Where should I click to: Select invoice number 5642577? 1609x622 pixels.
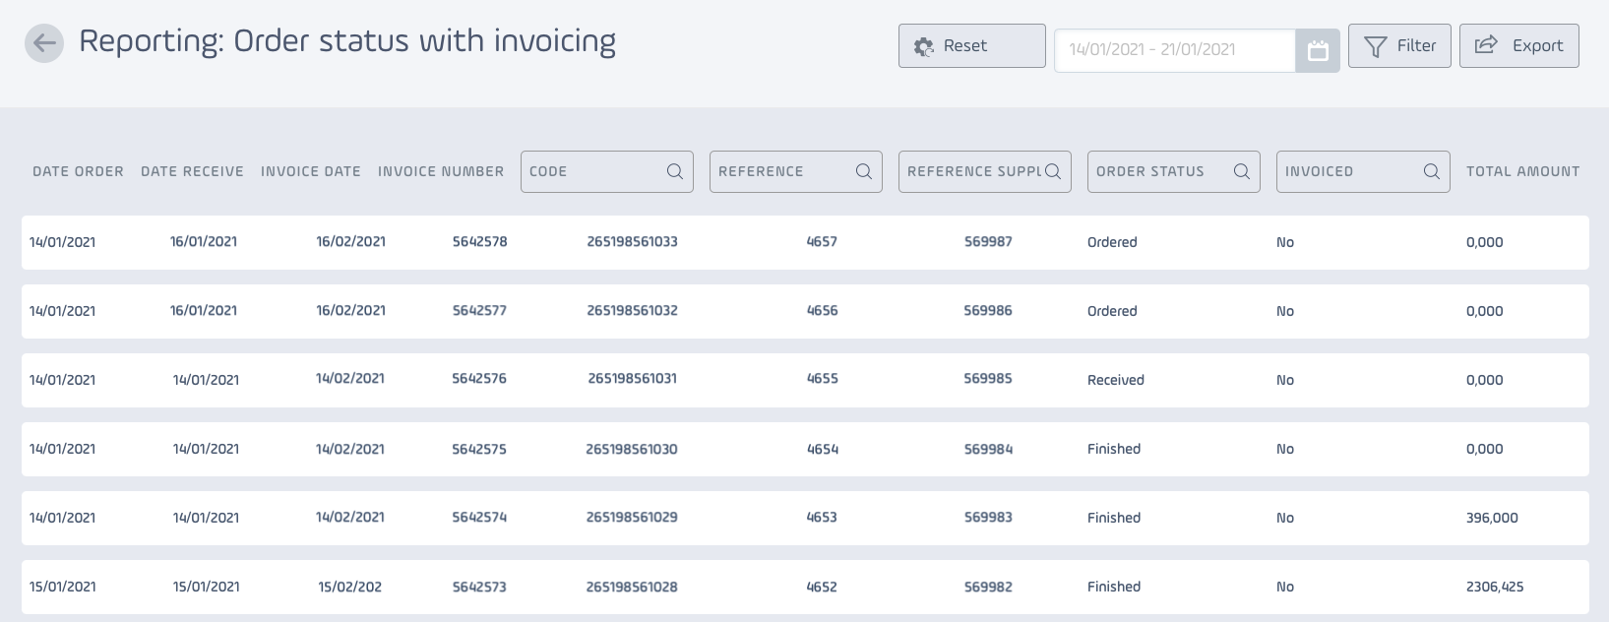480,311
